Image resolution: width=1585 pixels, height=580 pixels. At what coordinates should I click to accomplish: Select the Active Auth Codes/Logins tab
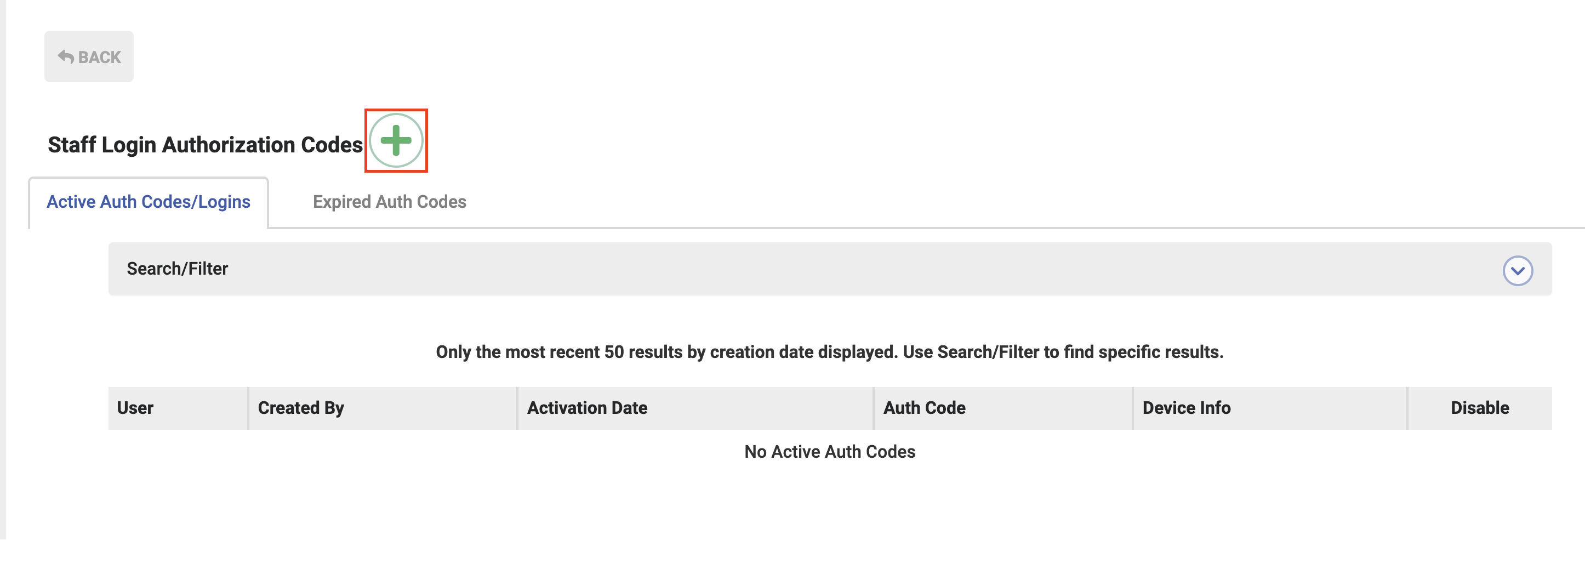coord(149,202)
